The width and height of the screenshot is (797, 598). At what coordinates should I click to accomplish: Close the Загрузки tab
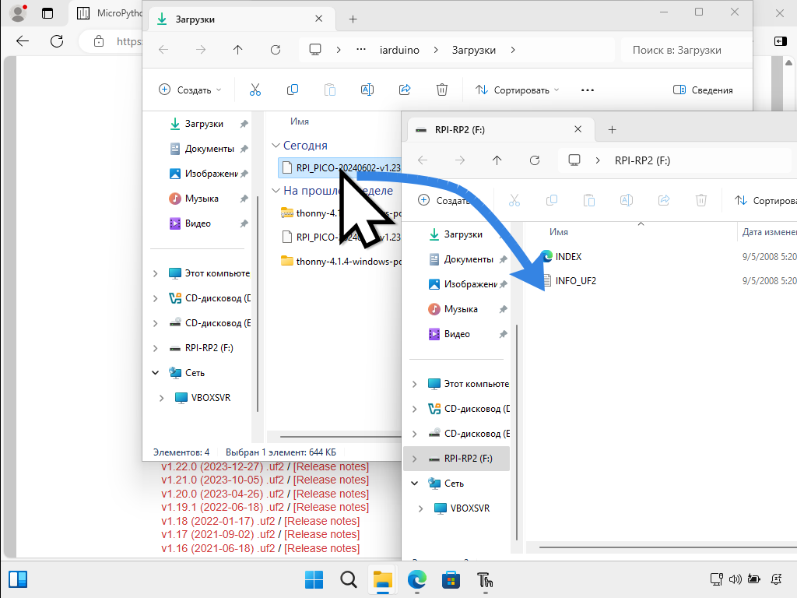click(x=318, y=19)
